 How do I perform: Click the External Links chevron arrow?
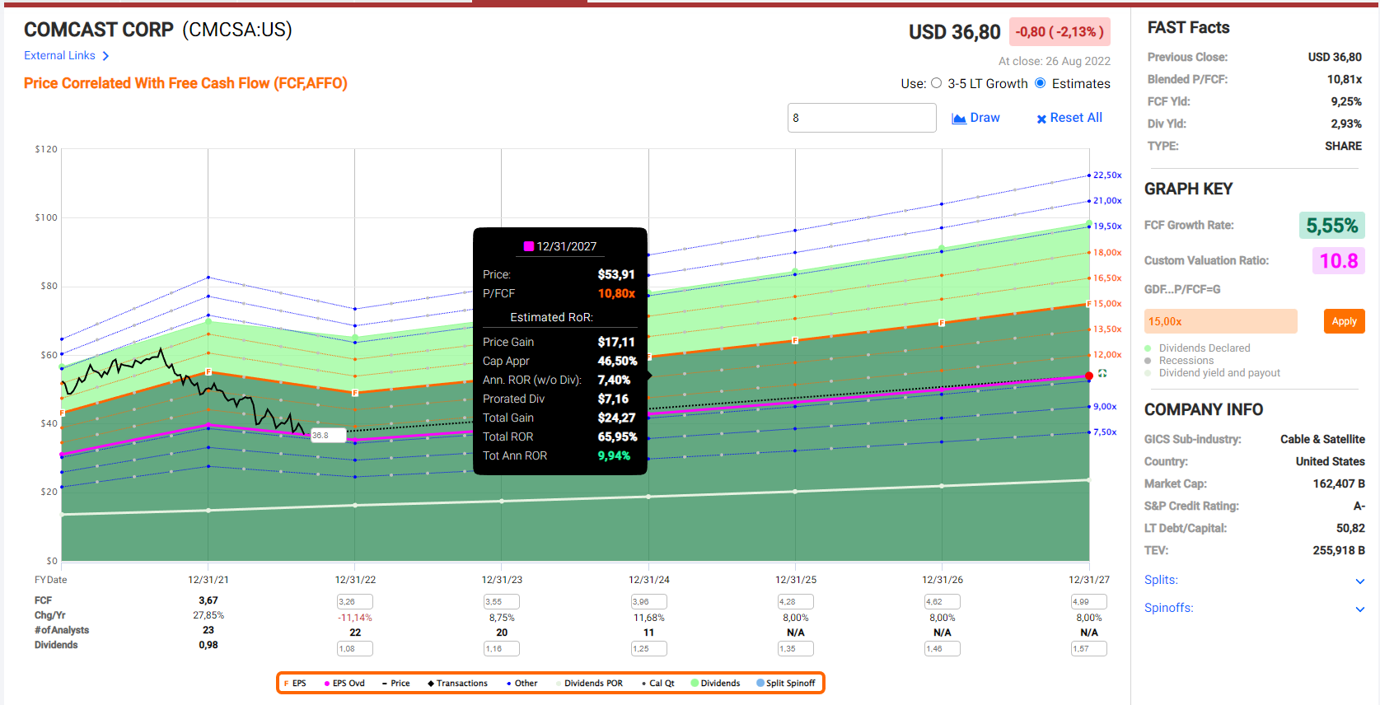[105, 56]
